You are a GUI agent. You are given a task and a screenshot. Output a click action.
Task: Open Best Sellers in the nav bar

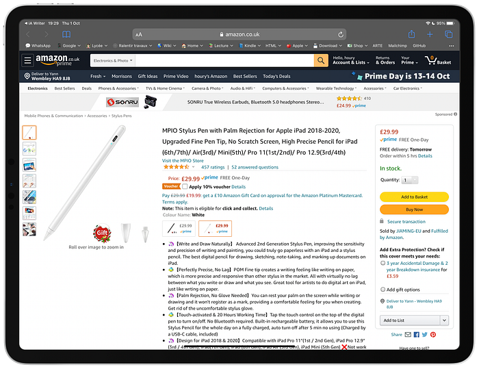pos(245,77)
